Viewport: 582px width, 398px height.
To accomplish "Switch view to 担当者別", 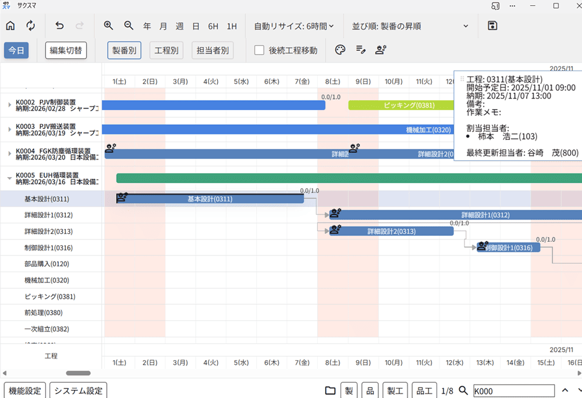I will click(x=212, y=50).
